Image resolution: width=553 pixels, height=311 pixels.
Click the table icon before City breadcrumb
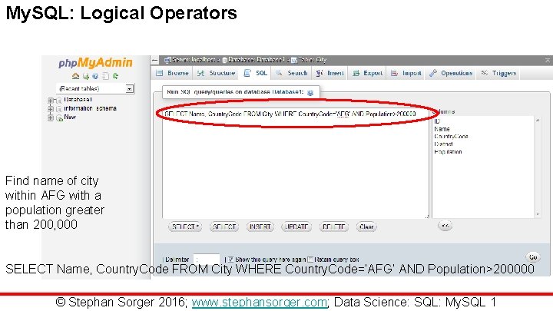tap(293, 60)
